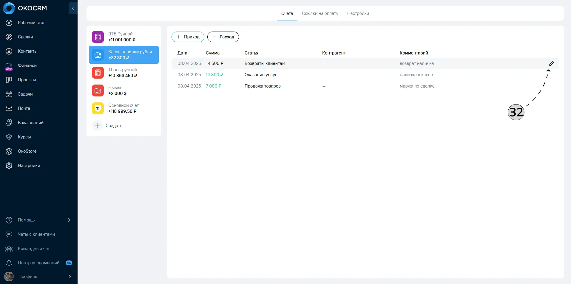The height and width of the screenshot is (284, 571).
Task: Select the Касса налички рубли account icon
Action: pos(98,55)
